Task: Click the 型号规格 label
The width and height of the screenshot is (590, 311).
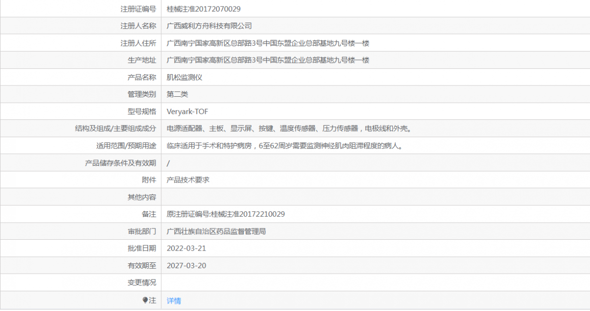Action: 142,112
